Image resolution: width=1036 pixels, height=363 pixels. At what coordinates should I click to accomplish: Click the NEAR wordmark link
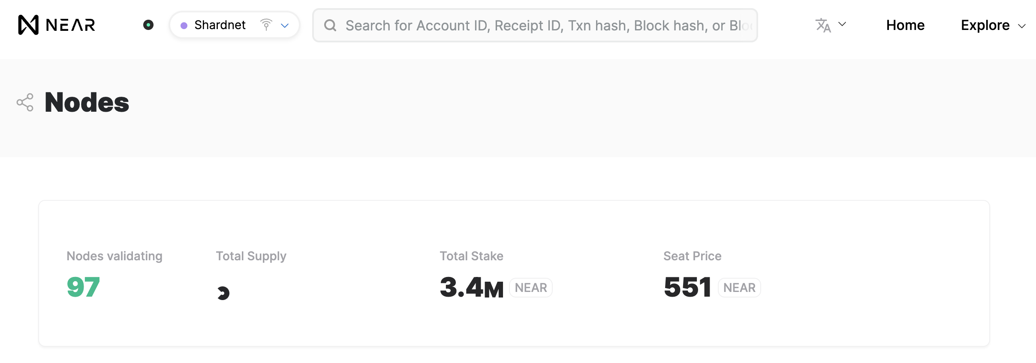click(71, 25)
